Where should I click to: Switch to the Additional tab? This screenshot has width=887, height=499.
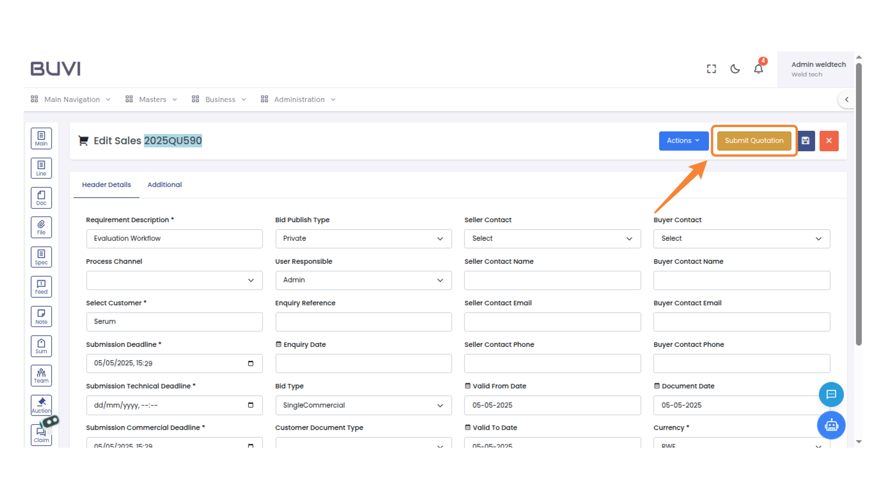[164, 184]
